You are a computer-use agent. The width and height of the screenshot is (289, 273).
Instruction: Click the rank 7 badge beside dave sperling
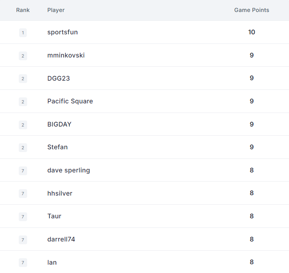[x=23, y=171]
